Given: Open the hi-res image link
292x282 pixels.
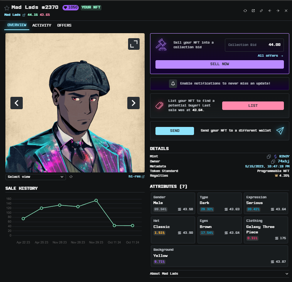Looking at the screenshot, I should pos(136,176).
